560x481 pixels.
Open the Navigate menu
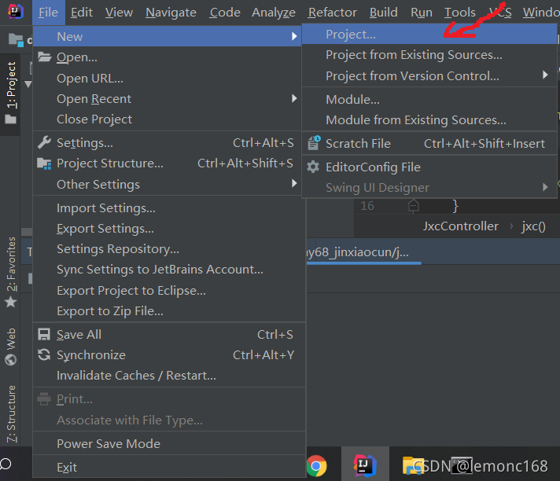coord(171,13)
